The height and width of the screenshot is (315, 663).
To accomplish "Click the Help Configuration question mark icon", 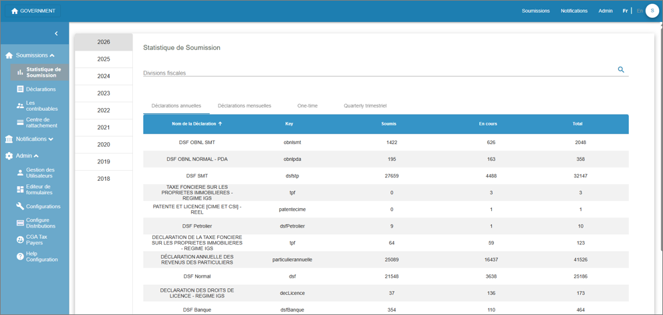I will click(20, 256).
